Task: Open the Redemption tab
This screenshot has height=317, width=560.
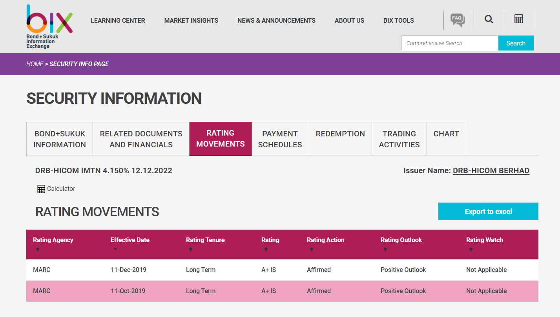Action: click(x=340, y=139)
